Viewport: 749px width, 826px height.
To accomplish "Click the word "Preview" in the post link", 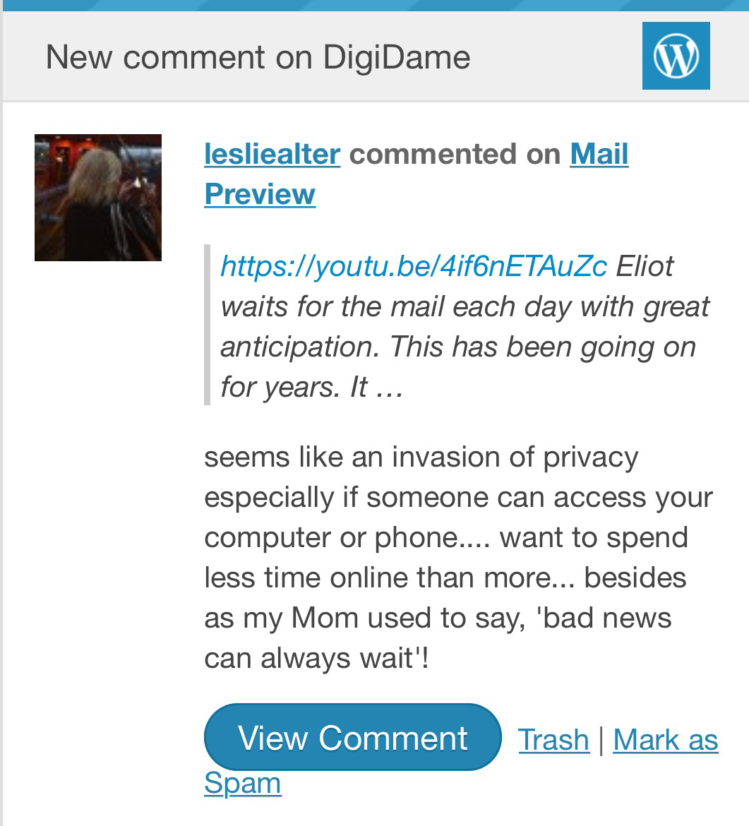I will (x=260, y=194).
